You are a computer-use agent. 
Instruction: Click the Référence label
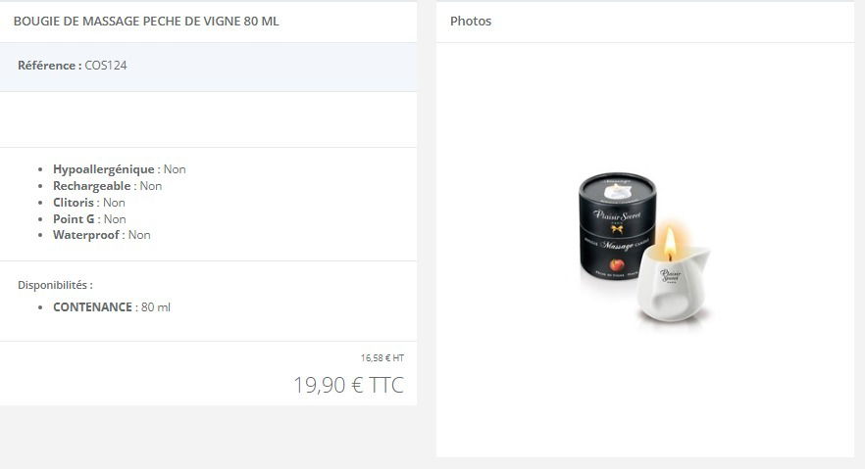(x=50, y=65)
